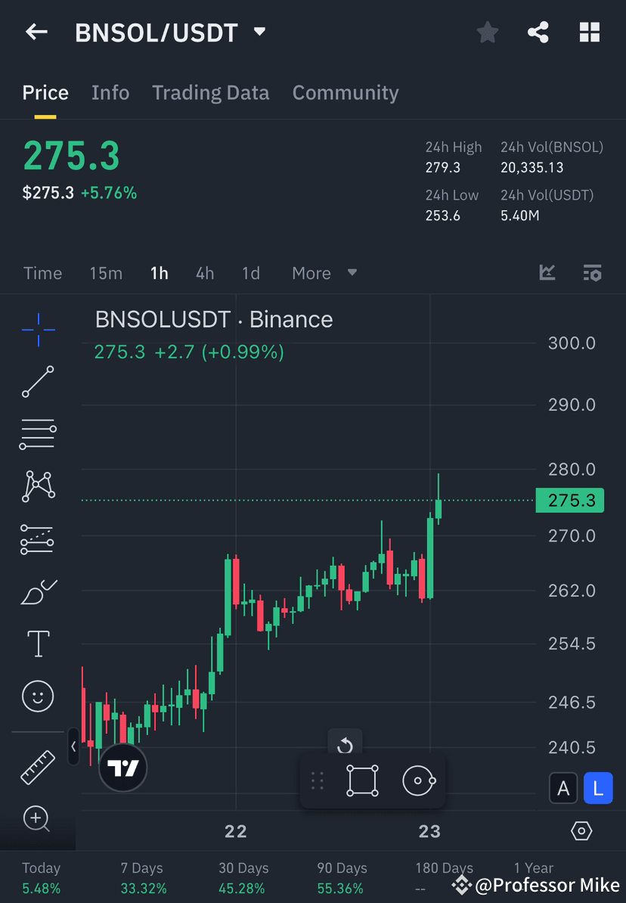Select the emoji sticker tool

coord(38,696)
